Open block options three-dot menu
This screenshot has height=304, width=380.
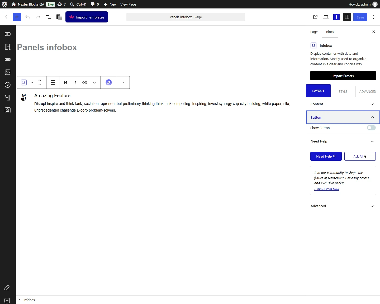tap(123, 82)
